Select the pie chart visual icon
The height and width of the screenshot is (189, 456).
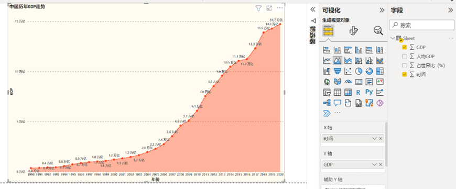(x=359, y=71)
